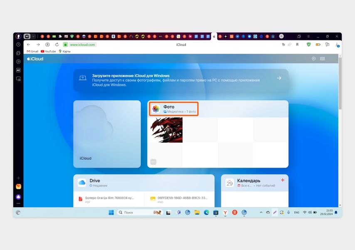Open the browser History clock icon in sidebar
Screen dimensions: 355x250
coord(18,45)
